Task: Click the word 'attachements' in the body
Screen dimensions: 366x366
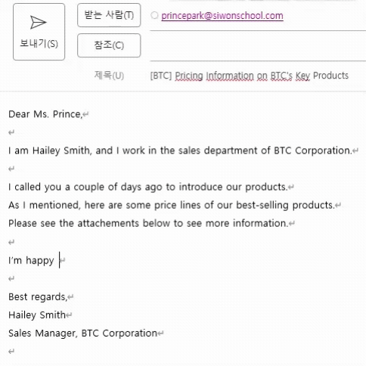Action: click(108, 223)
